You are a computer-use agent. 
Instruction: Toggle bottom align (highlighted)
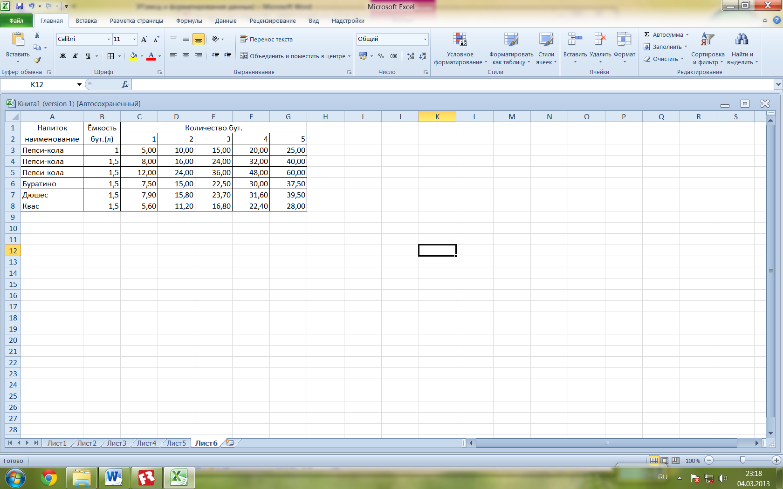coord(199,39)
